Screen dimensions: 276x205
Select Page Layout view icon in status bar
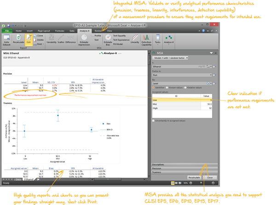176,183
